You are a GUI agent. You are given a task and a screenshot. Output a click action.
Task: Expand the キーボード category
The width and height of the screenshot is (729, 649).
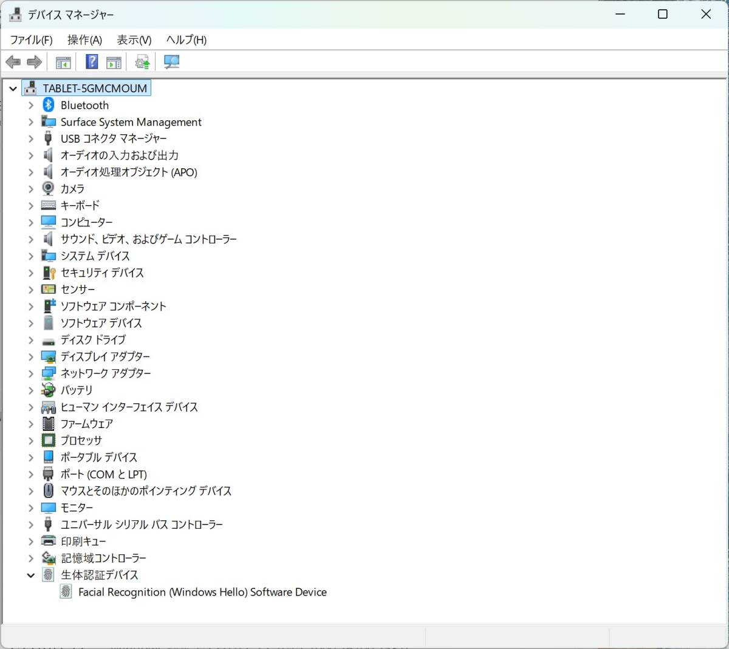click(31, 206)
